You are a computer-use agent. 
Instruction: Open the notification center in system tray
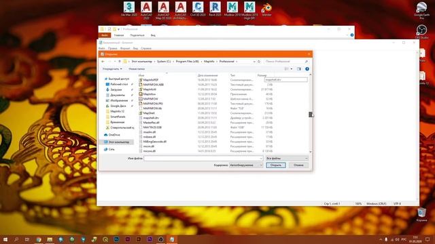point(428,239)
